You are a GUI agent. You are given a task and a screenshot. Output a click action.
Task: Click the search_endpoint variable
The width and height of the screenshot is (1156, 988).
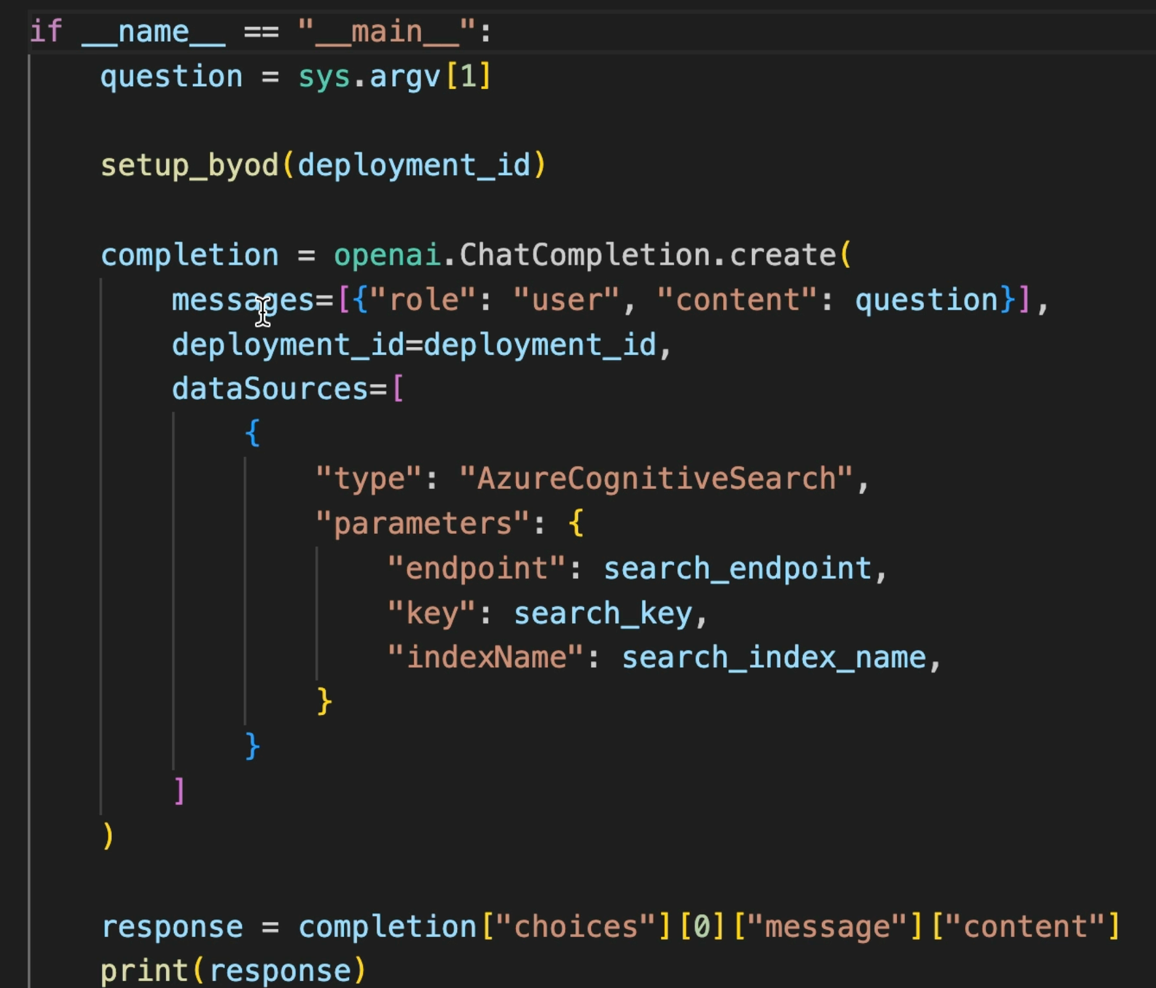click(x=738, y=568)
